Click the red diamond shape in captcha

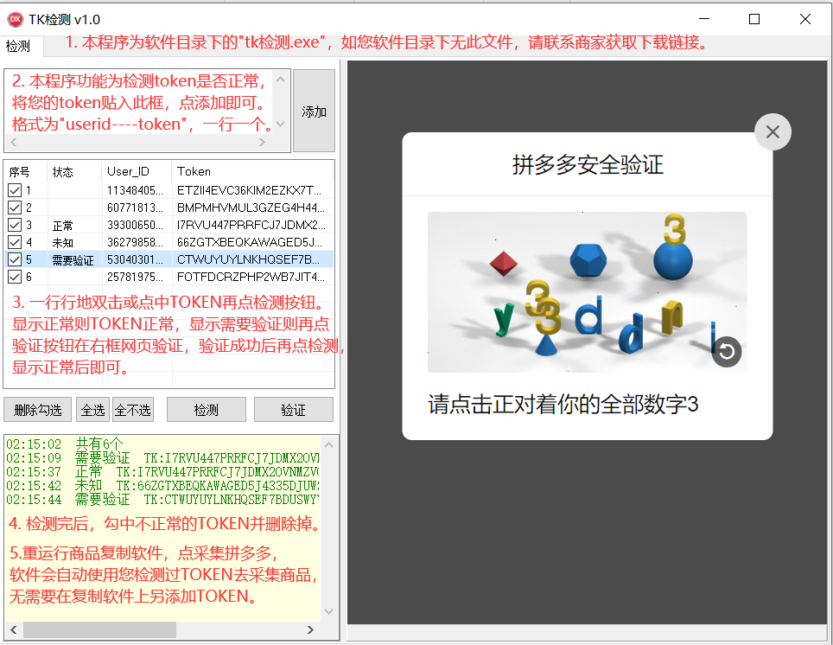click(x=503, y=264)
